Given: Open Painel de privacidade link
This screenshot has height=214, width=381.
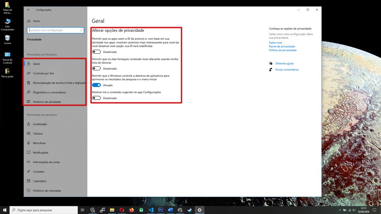Looking at the screenshot, I should tap(282, 46).
